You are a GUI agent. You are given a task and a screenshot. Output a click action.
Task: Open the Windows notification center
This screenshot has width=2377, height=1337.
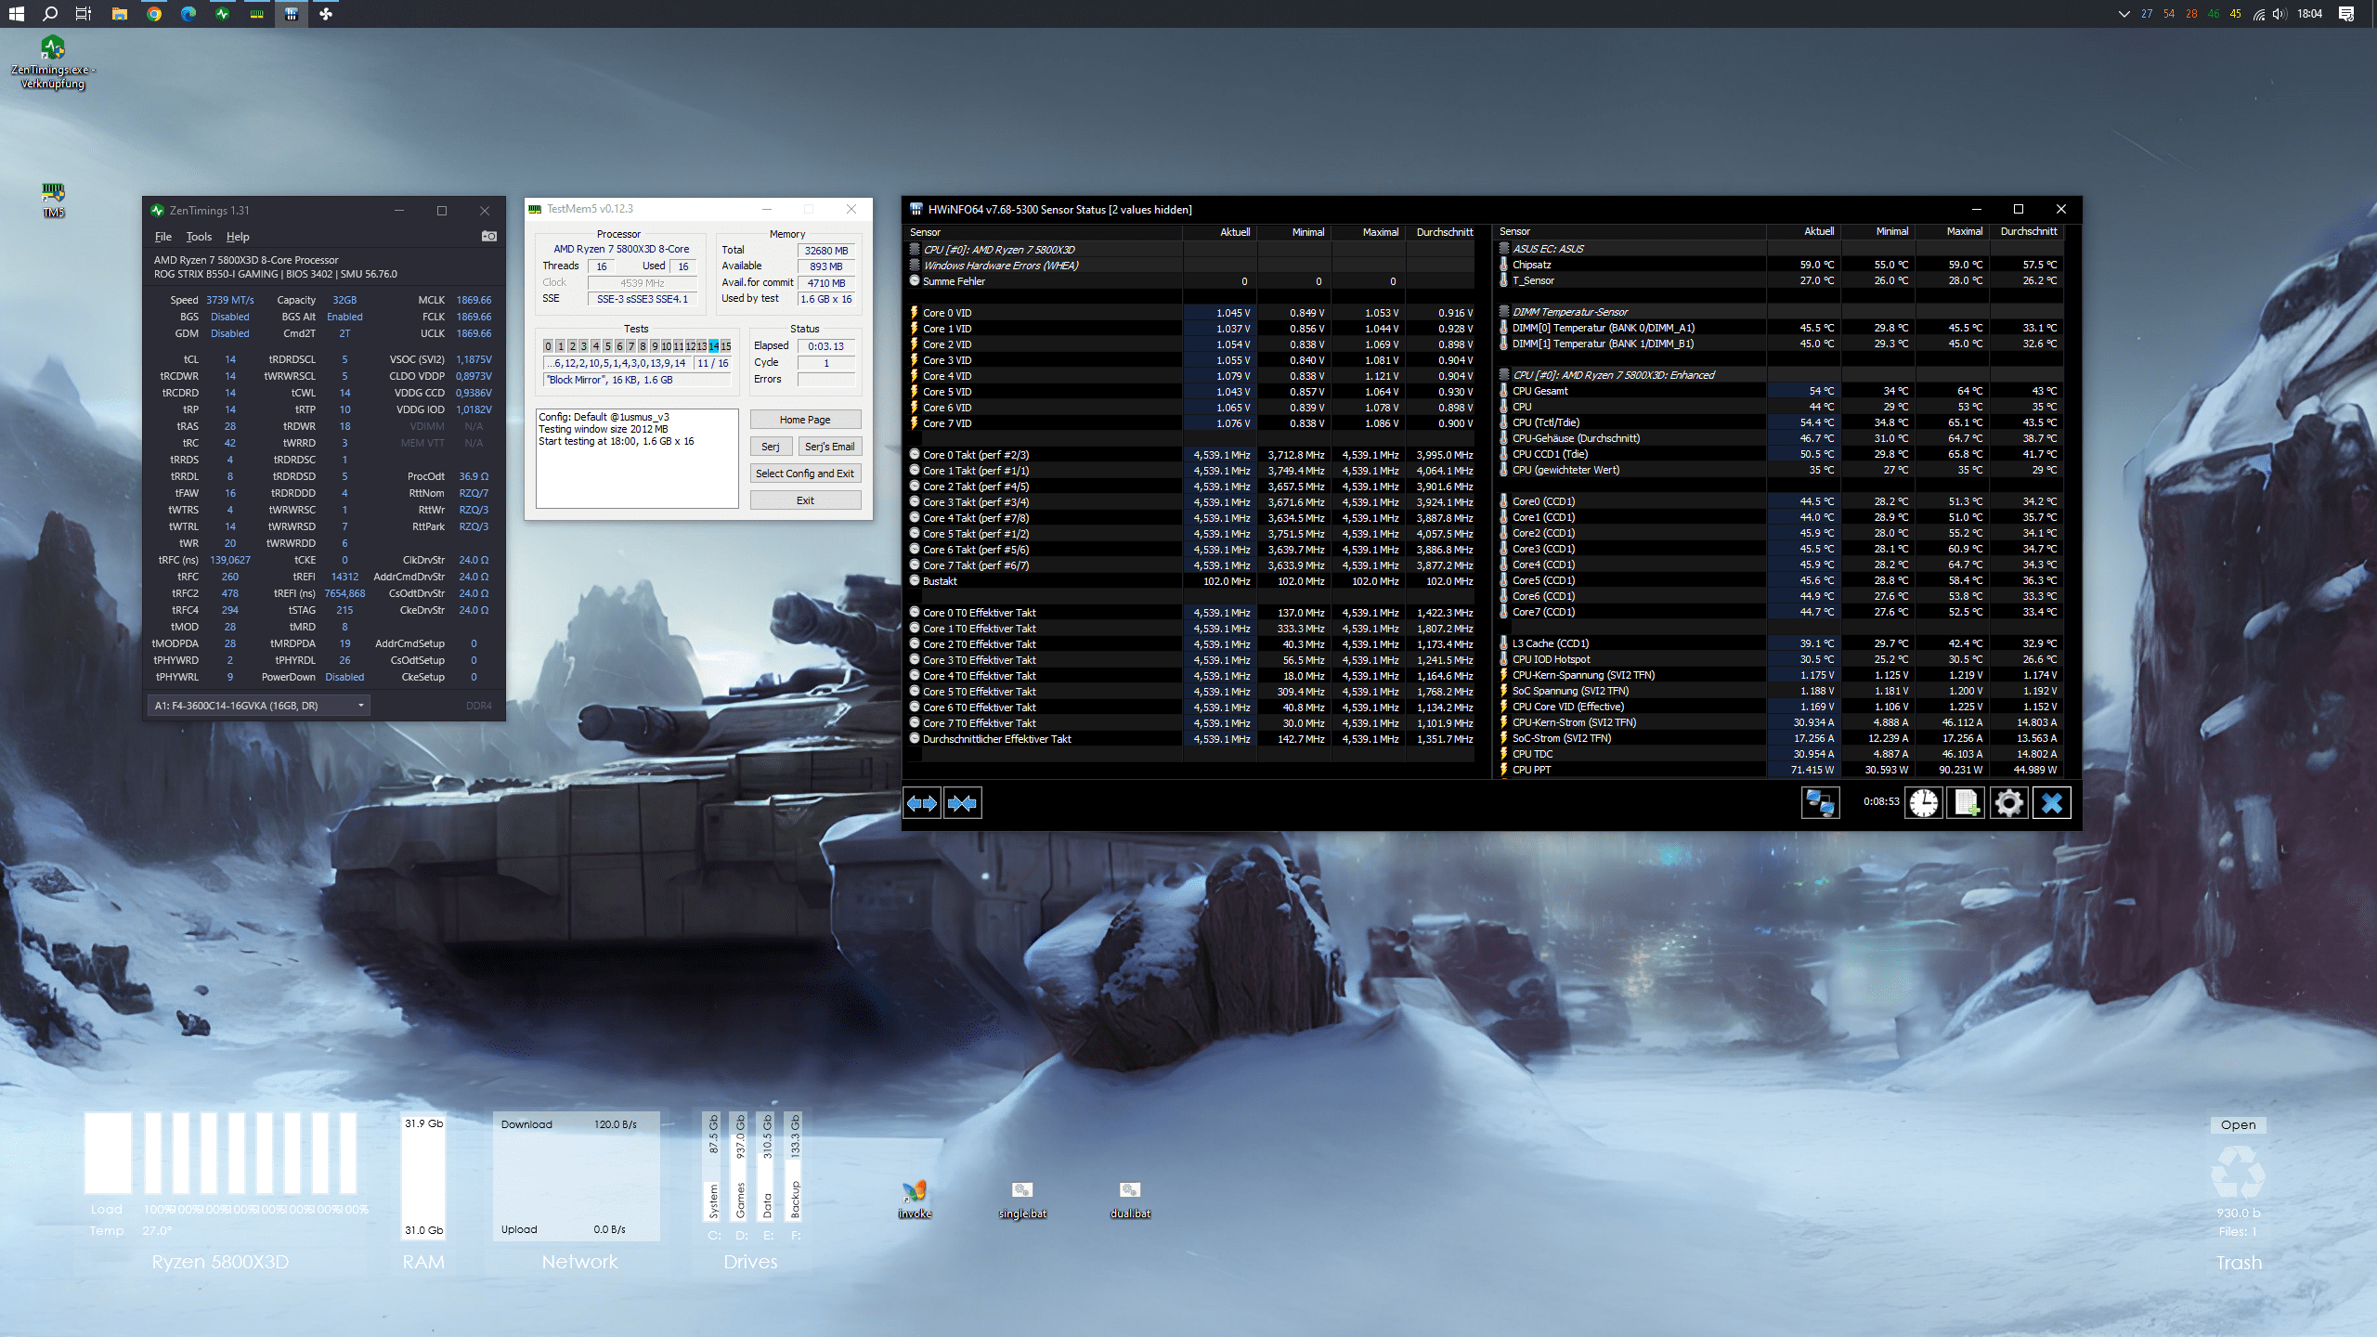tap(2346, 14)
